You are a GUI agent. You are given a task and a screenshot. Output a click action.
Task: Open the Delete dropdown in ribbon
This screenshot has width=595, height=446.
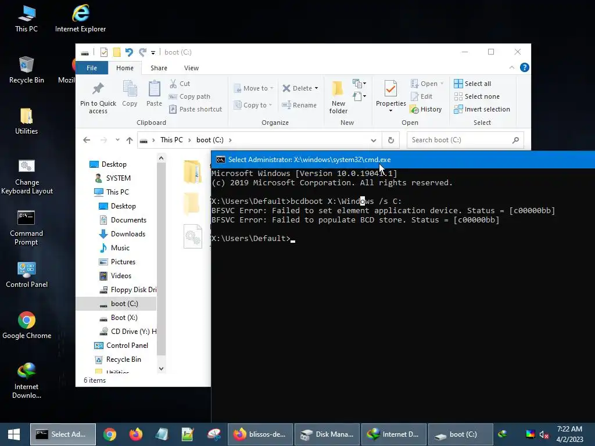[x=300, y=88]
